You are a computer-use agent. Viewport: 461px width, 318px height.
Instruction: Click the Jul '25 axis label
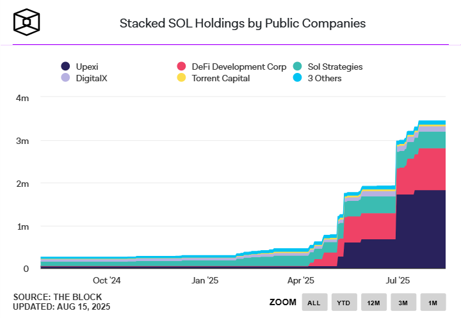(x=398, y=280)
